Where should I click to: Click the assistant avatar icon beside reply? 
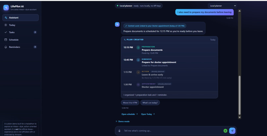coord(117,24)
